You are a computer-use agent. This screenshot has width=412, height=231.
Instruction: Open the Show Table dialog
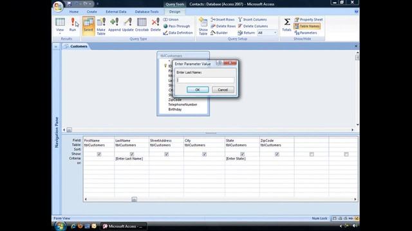tap(203, 26)
